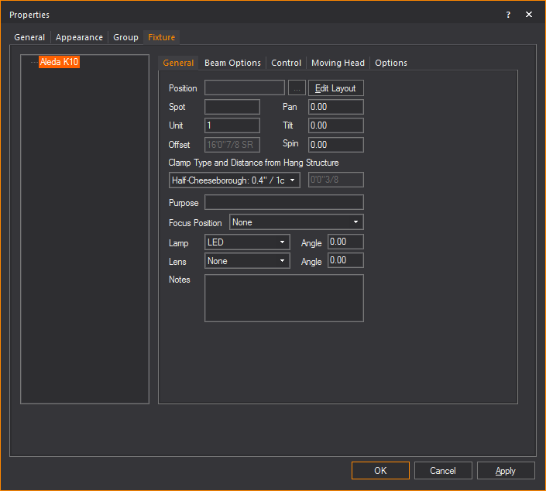Viewport: 546px width, 491px height.
Task: Click the Edit Layout button
Action: pyautogui.click(x=335, y=88)
